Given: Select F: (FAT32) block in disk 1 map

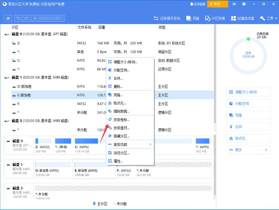Looking at the screenshot, I should [124, 169].
